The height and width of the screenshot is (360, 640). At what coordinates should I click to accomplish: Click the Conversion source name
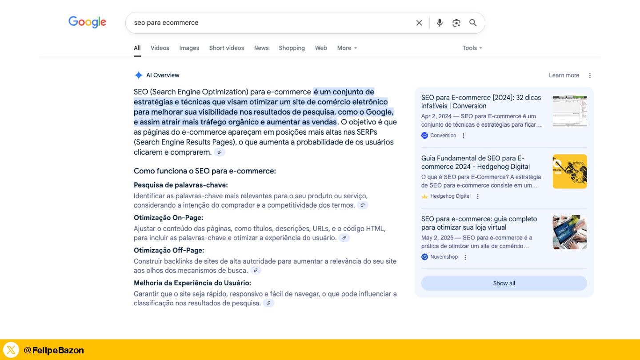coord(443,136)
